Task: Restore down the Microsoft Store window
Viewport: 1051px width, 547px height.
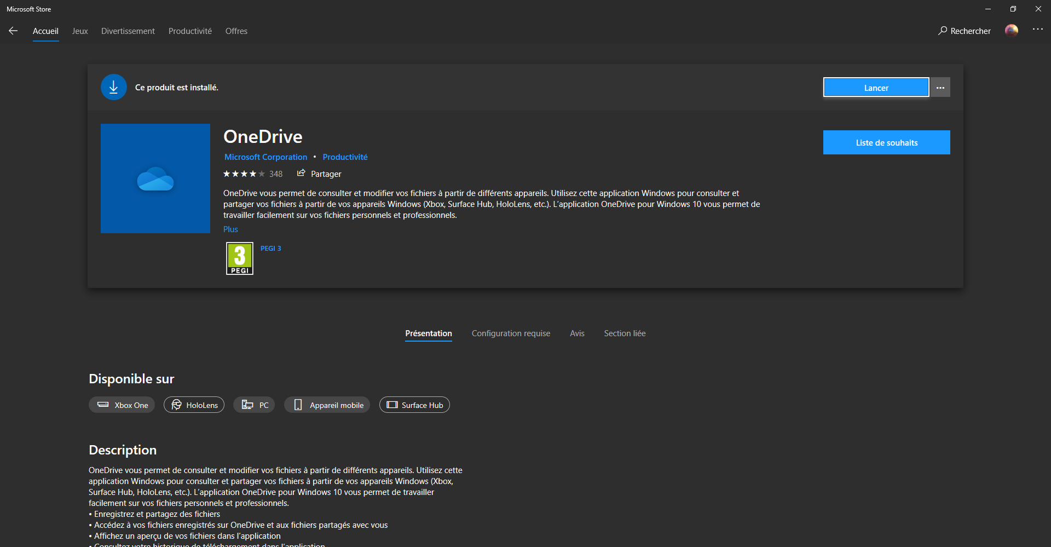Action: coord(1013,9)
